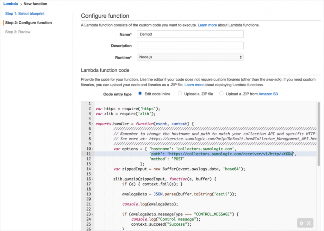Viewport: 324px width, 231px height.
Task: Open the code editor settings gear
Action: [302, 223]
